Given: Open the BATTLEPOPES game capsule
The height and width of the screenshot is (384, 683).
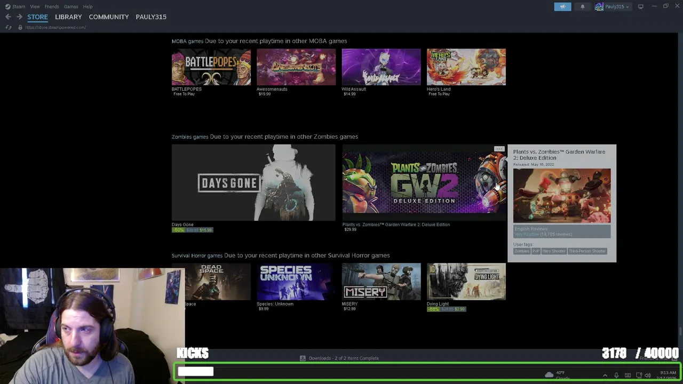Looking at the screenshot, I should [211, 67].
